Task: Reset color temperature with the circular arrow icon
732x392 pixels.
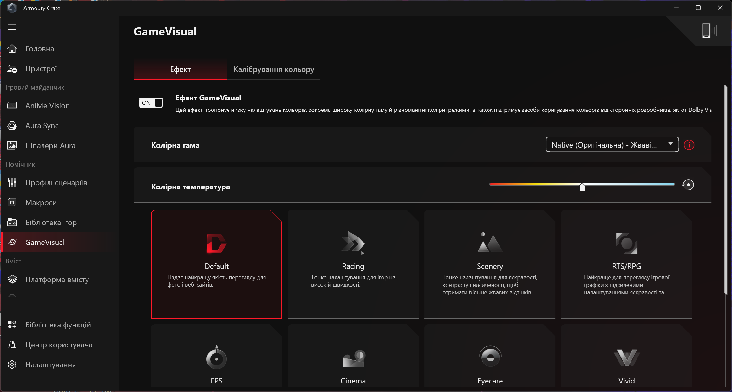Action: (x=688, y=185)
